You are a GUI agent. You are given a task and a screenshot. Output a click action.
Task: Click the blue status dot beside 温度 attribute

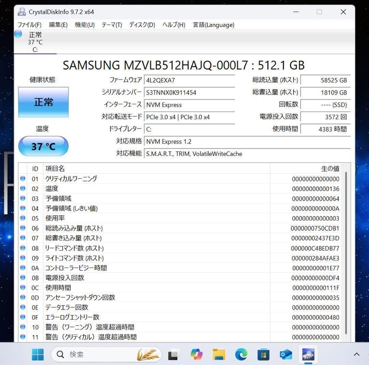coord(23,188)
